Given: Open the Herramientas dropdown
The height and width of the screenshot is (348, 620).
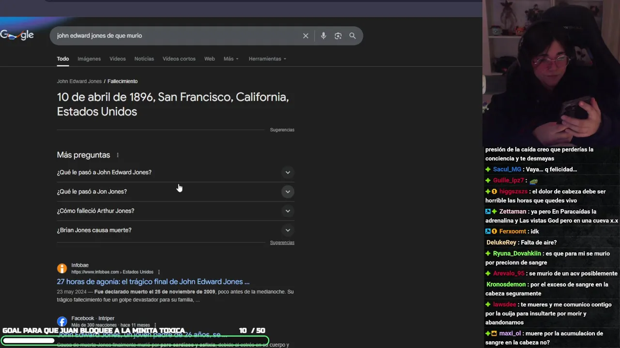Looking at the screenshot, I should pyautogui.click(x=267, y=58).
